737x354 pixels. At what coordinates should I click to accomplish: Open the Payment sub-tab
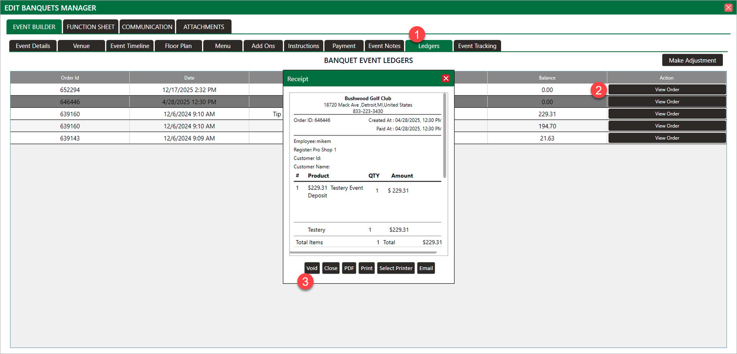click(x=344, y=46)
